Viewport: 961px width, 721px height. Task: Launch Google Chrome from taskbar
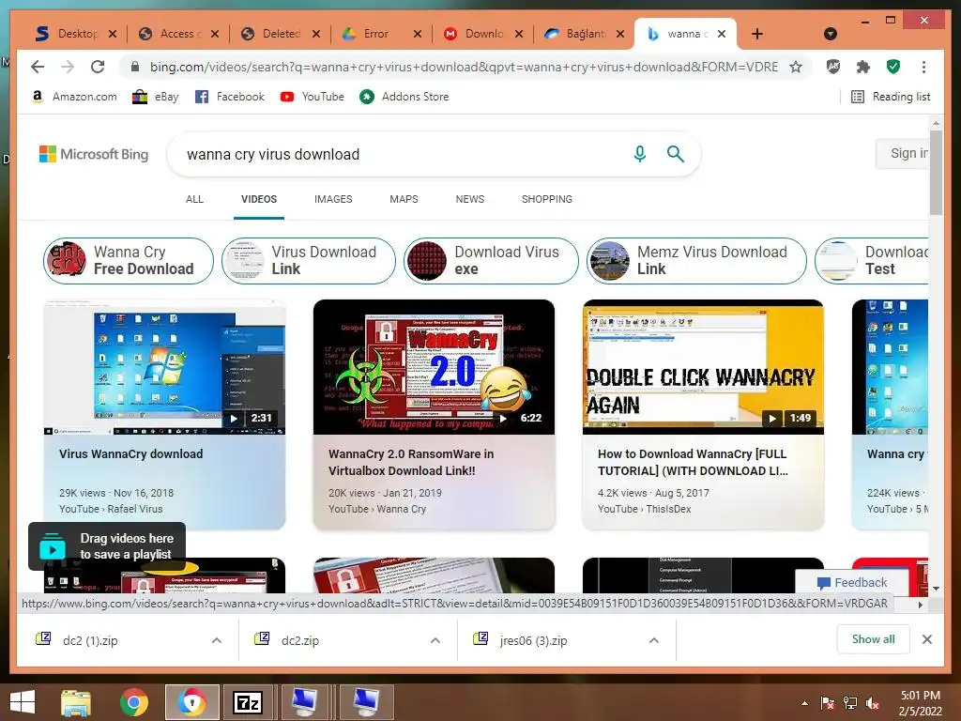134,702
